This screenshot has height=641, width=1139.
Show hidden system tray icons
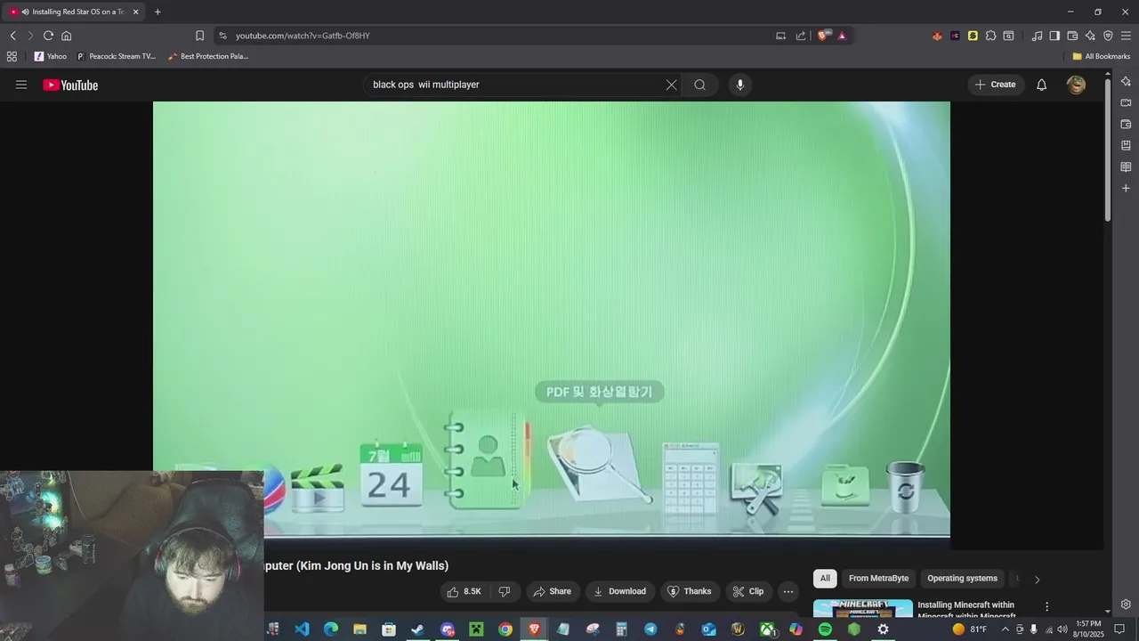point(1006,629)
